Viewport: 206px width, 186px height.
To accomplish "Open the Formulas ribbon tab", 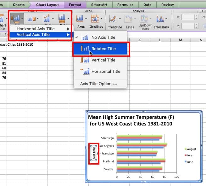I will click(125, 5).
